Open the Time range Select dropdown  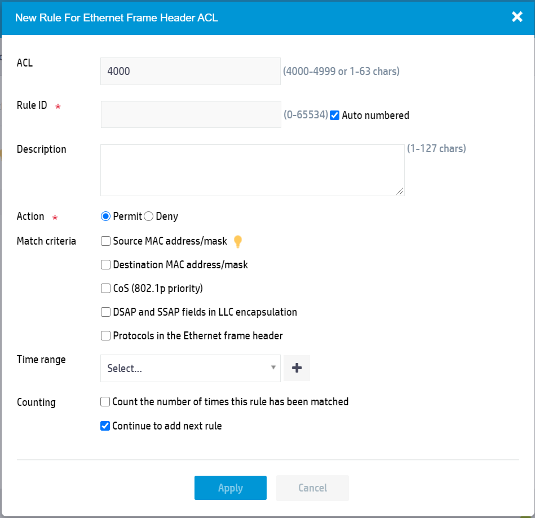point(191,368)
